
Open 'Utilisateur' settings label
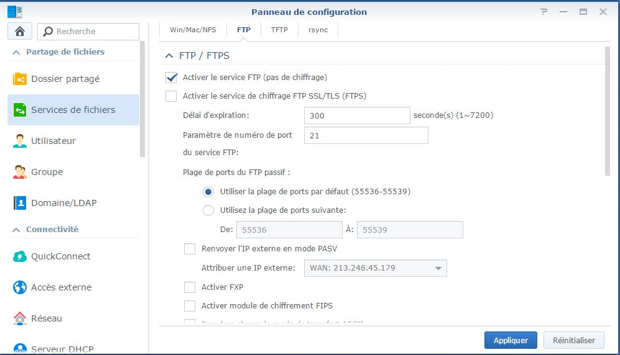53,141
